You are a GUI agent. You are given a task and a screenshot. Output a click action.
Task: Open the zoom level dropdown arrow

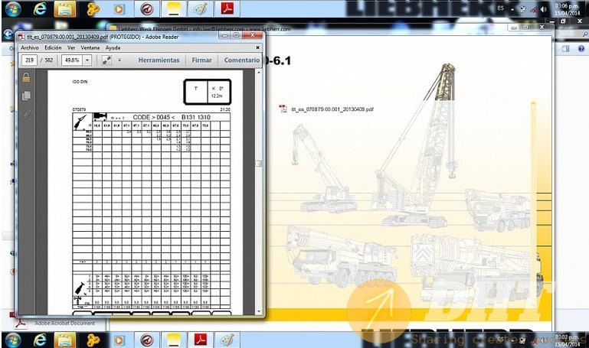(x=87, y=60)
